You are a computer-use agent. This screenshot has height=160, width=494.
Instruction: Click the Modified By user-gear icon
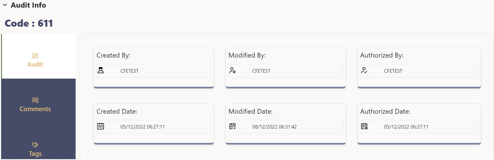[233, 70]
